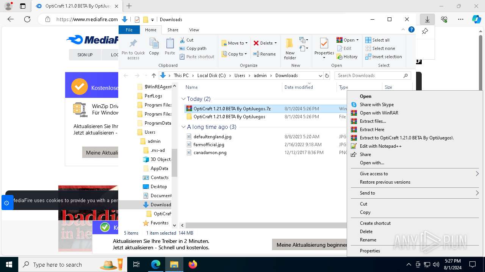The height and width of the screenshot is (272, 485).
Task: Open Edge settings and more menu
Action: [x=460, y=19]
